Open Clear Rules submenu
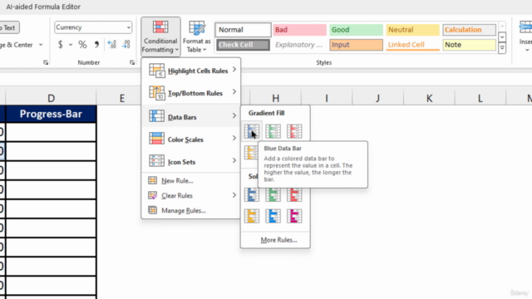The width and height of the screenshot is (532, 299). [191, 196]
